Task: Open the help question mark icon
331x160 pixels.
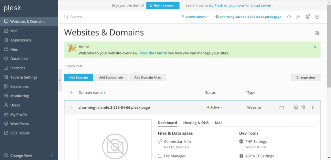Action: 317,17
